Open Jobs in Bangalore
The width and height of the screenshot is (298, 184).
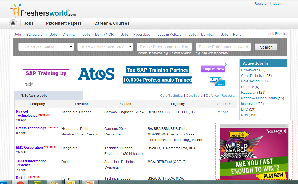(x=28, y=34)
